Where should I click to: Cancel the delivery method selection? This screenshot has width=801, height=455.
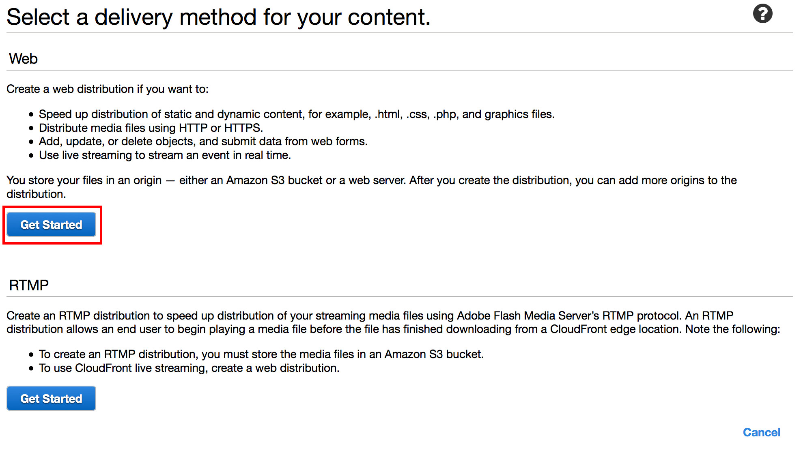tap(761, 432)
